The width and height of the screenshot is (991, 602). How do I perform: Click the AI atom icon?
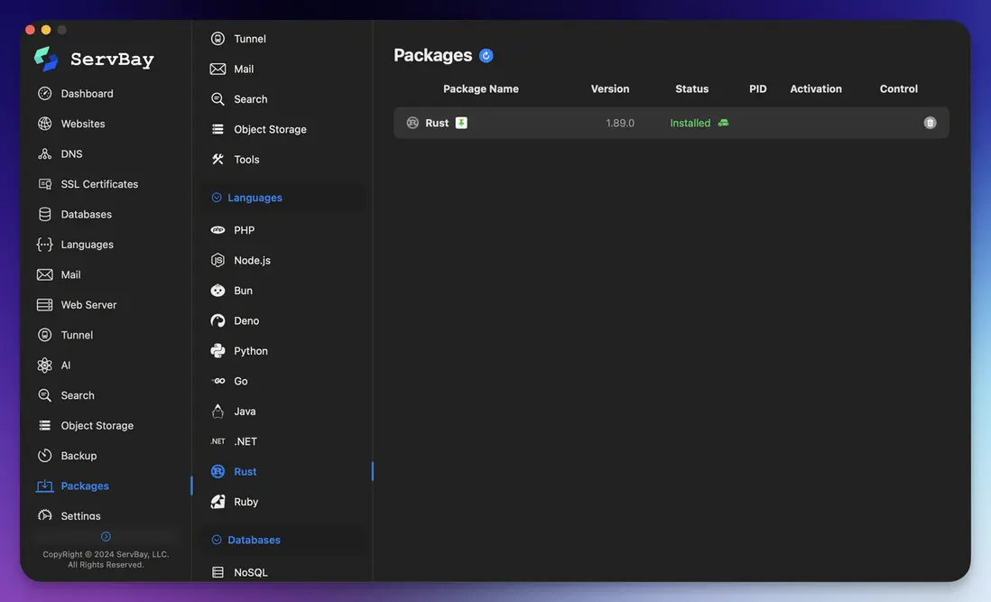tap(45, 366)
